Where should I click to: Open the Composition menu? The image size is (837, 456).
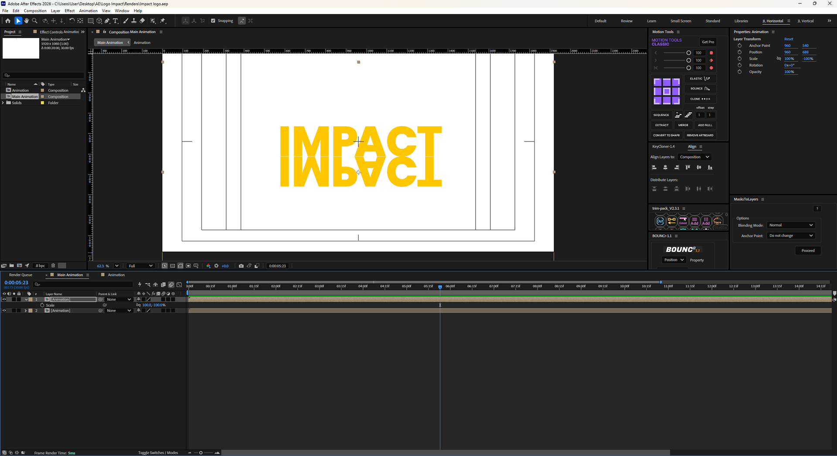click(x=35, y=11)
